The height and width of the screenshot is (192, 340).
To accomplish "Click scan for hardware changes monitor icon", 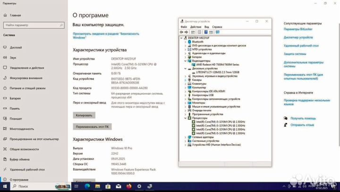I will (x=218, y=32).
